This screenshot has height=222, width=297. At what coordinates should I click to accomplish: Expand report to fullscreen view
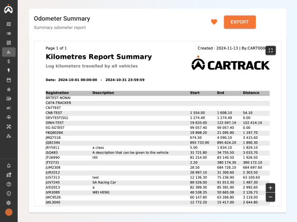point(271,50)
